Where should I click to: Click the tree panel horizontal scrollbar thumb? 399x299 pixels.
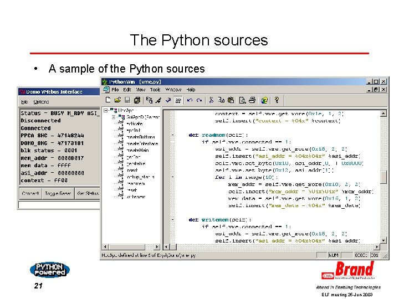(x=126, y=246)
